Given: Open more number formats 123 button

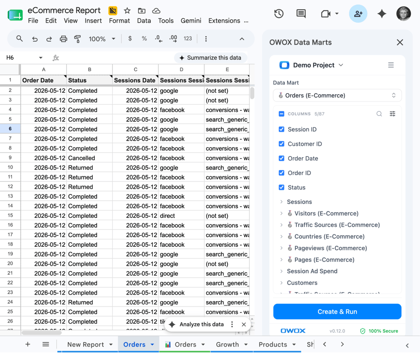Looking at the screenshot, I should coord(188,39).
